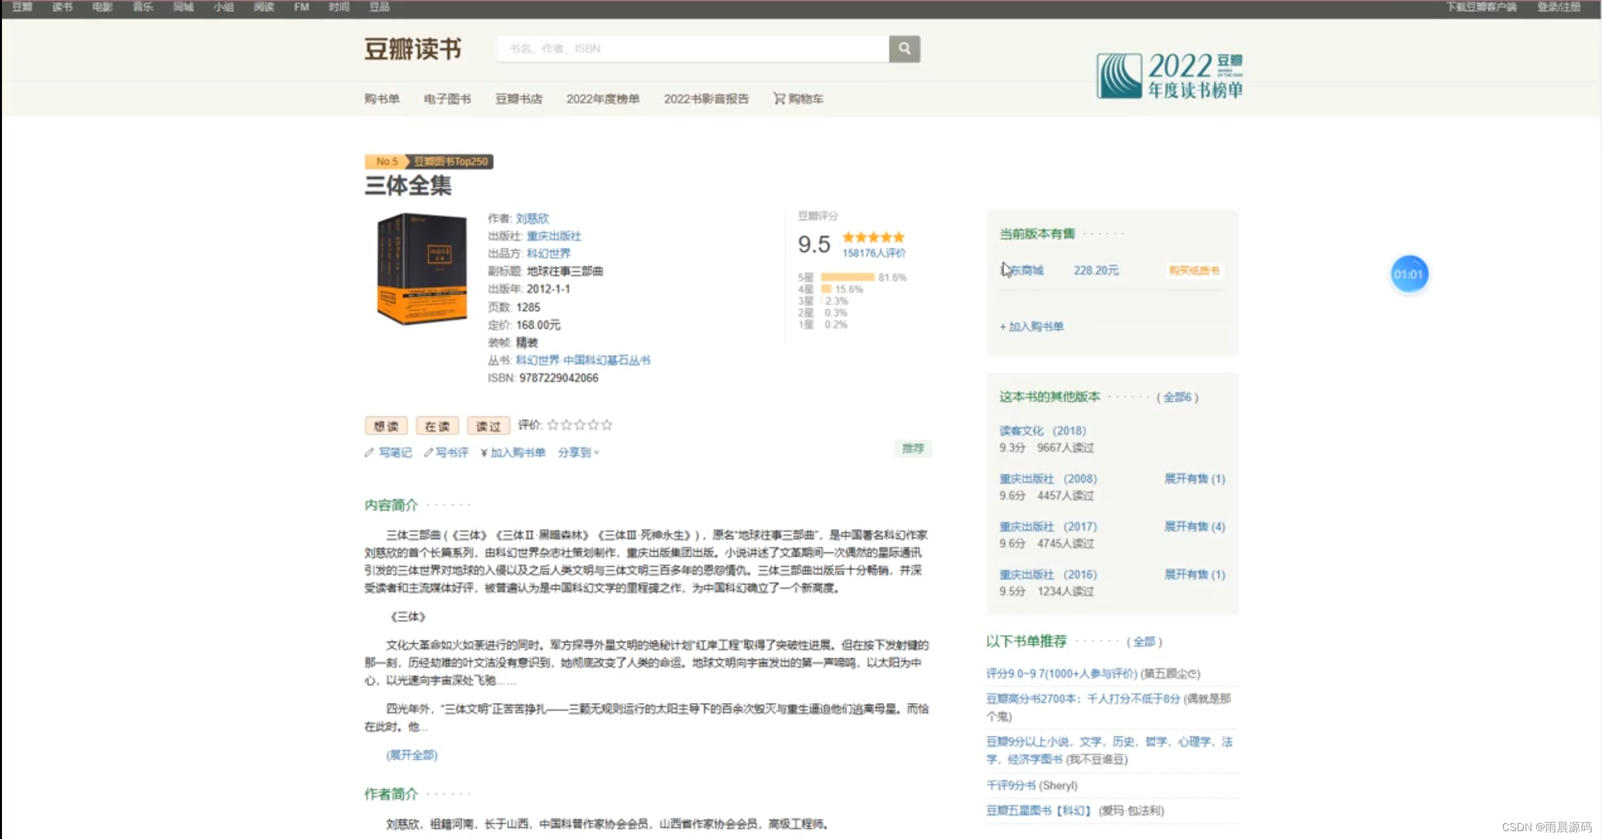Click author link 刘慈欣
Image resolution: width=1602 pixels, height=839 pixels.
coord(532,218)
